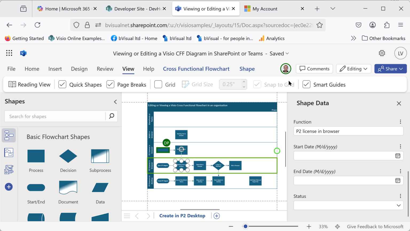Screen dimensions: 410x231
Task: Open the Editing mode dropdown
Action: click(353, 69)
